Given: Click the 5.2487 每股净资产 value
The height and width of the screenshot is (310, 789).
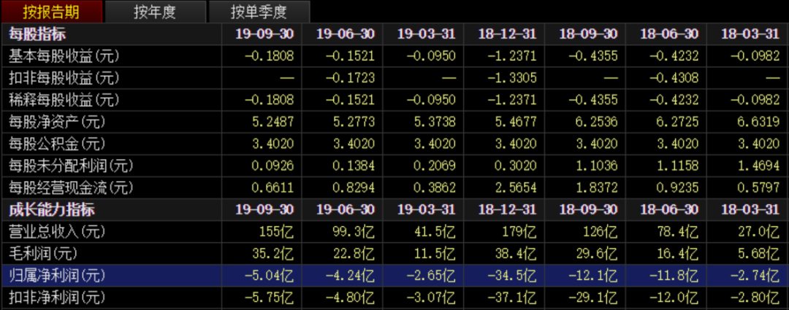Looking at the screenshot, I should (x=272, y=122).
